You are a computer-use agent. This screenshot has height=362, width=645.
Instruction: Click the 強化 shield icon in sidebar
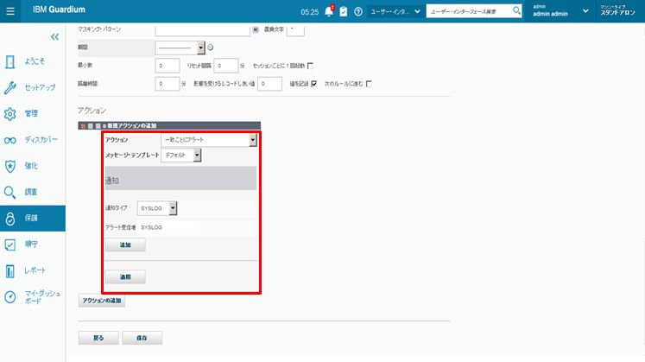[10, 166]
